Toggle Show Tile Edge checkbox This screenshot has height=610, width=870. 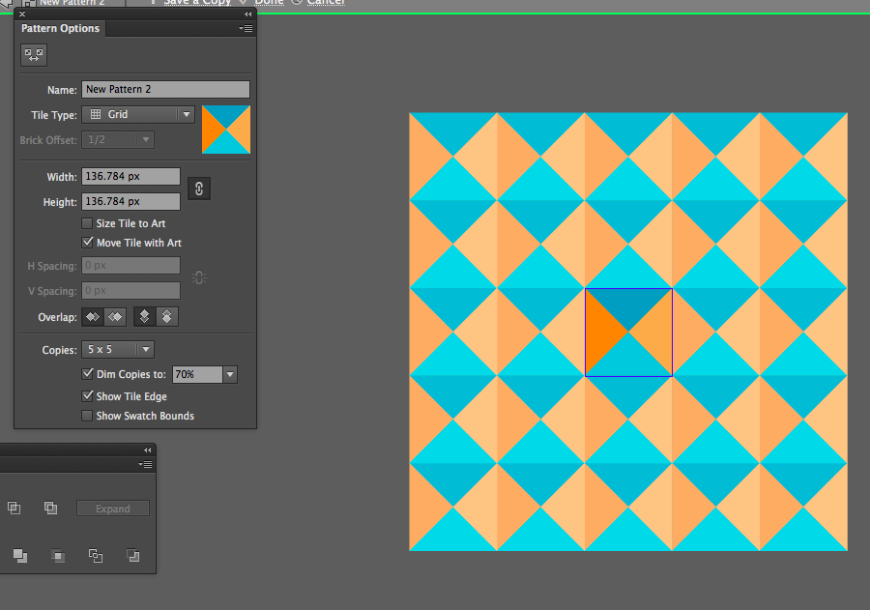tap(87, 396)
